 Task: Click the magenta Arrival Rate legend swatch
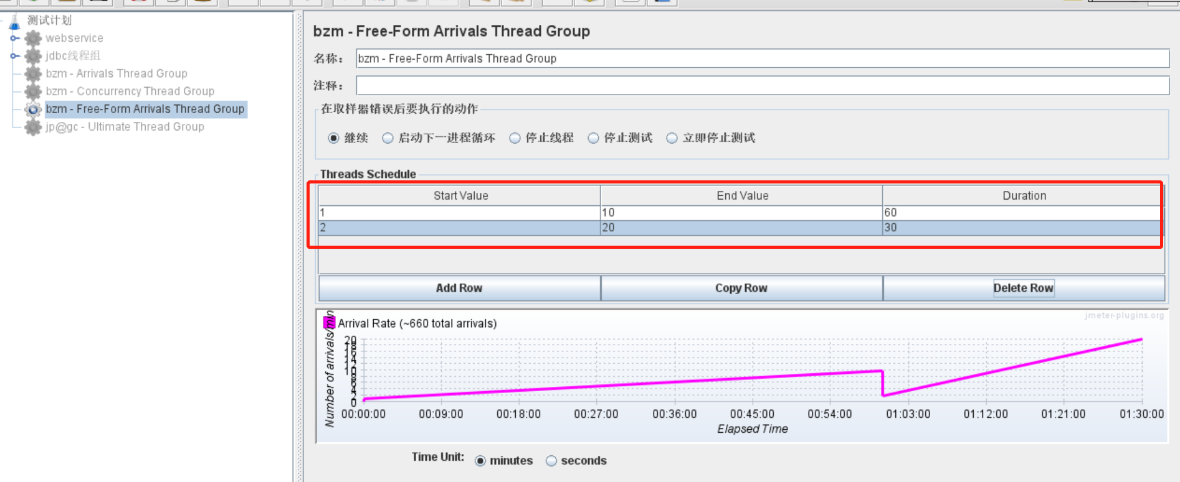pyautogui.click(x=330, y=323)
